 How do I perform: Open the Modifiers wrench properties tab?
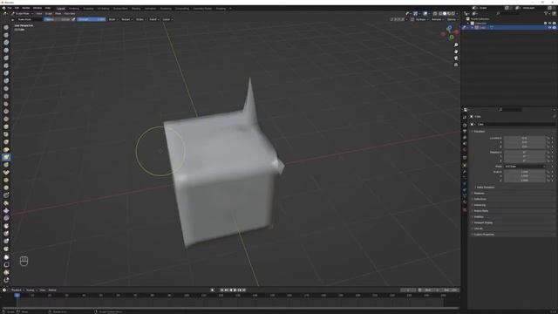click(x=465, y=172)
